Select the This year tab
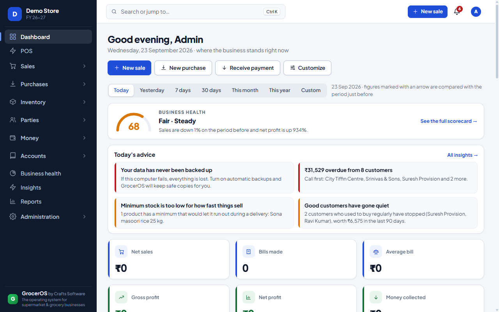 pyautogui.click(x=280, y=90)
